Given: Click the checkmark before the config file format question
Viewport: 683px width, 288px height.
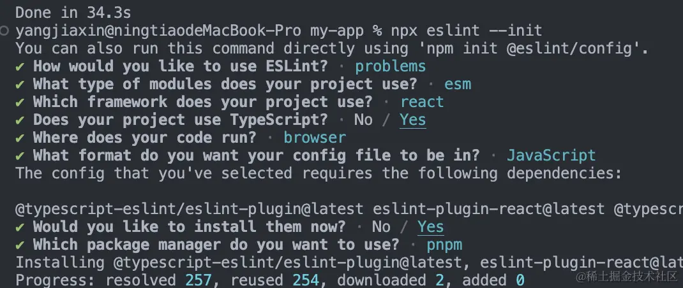Looking at the screenshot, I should pos(20,155).
